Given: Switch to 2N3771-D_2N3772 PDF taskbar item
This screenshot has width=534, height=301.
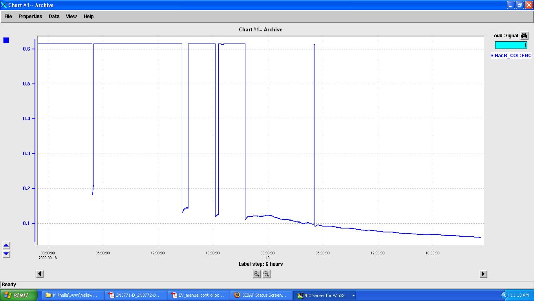Looking at the screenshot, I should 135,296.
